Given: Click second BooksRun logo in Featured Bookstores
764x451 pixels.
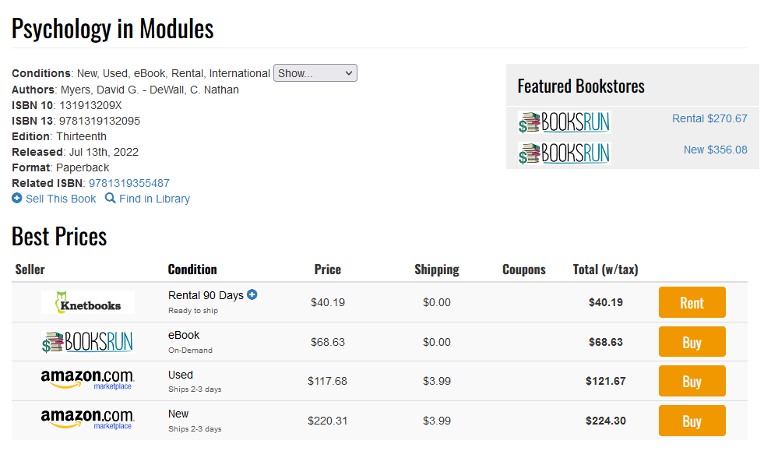Looking at the screenshot, I should pyautogui.click(x=564, y=153).
